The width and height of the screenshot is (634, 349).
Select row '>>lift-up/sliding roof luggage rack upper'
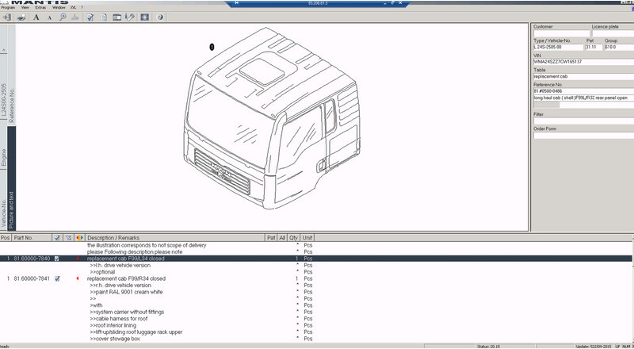(x=316, y=332)
